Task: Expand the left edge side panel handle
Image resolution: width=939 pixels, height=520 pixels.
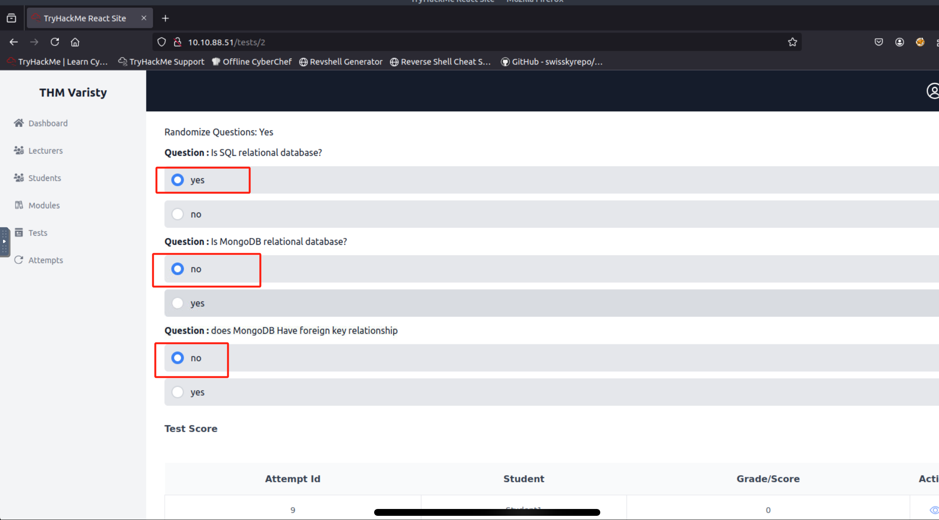Action: pos(4,242)
